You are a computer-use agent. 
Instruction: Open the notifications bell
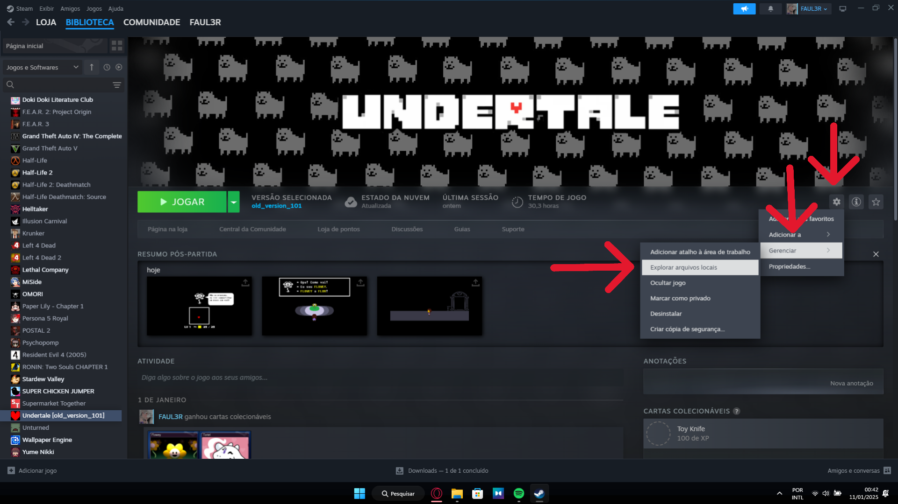(770, 8)
